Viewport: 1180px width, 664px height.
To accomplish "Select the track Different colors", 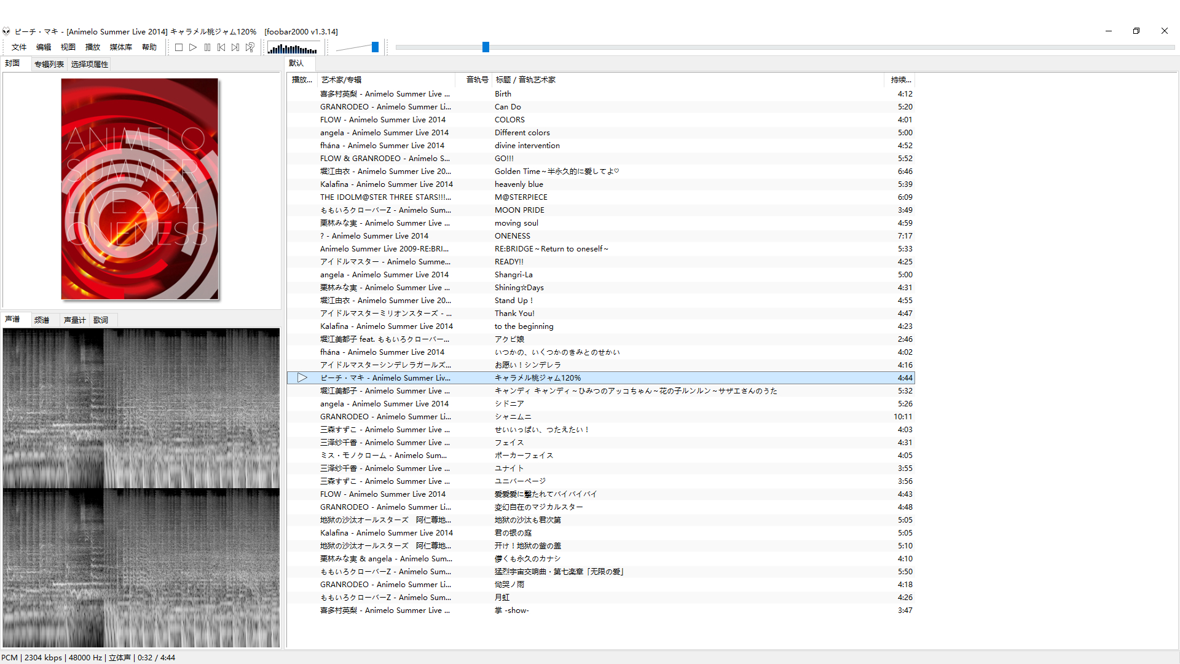I will click(x=601, y=133).
